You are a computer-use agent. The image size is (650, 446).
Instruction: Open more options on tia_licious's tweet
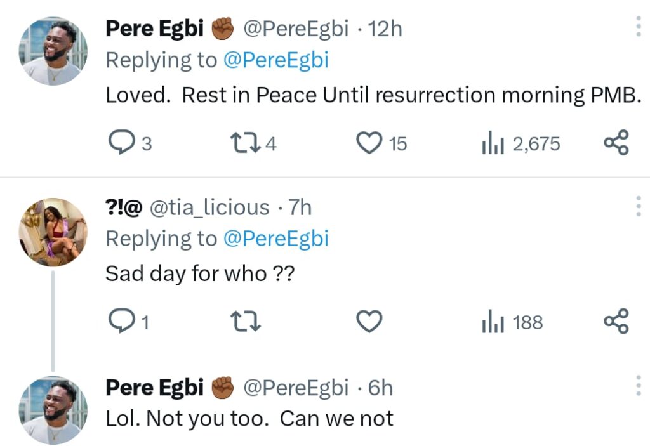pyautogui.click(x=638, y=206)
